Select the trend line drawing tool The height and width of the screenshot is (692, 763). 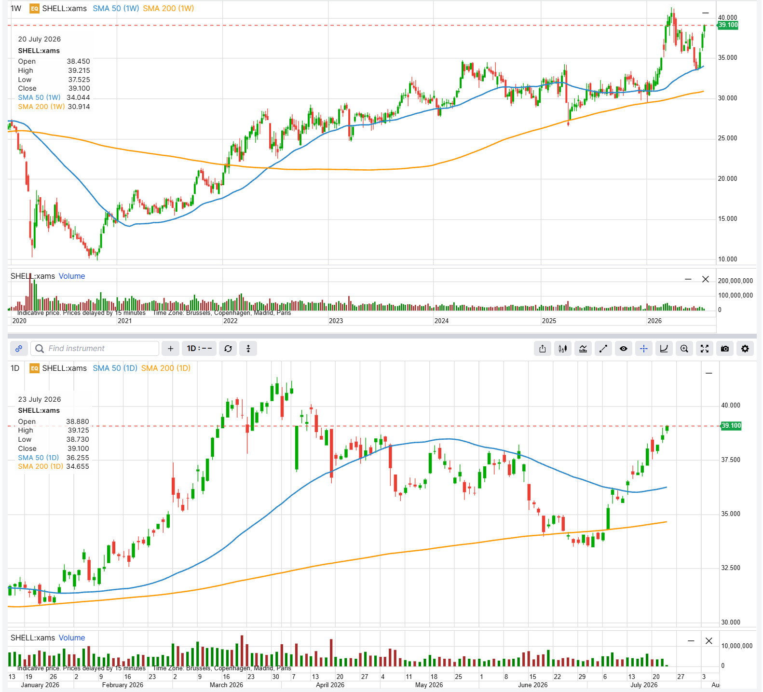tap(603, 348)
